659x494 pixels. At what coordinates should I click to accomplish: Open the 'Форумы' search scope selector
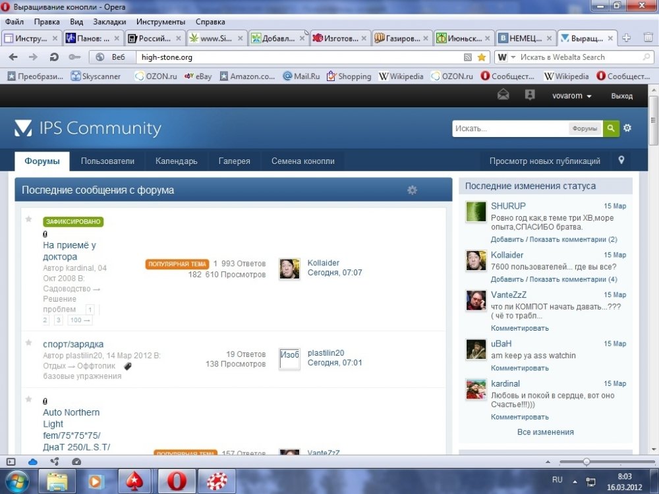(585, 128)
